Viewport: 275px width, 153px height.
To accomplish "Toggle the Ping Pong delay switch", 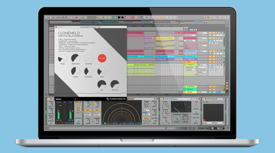I will pos(146,121).
